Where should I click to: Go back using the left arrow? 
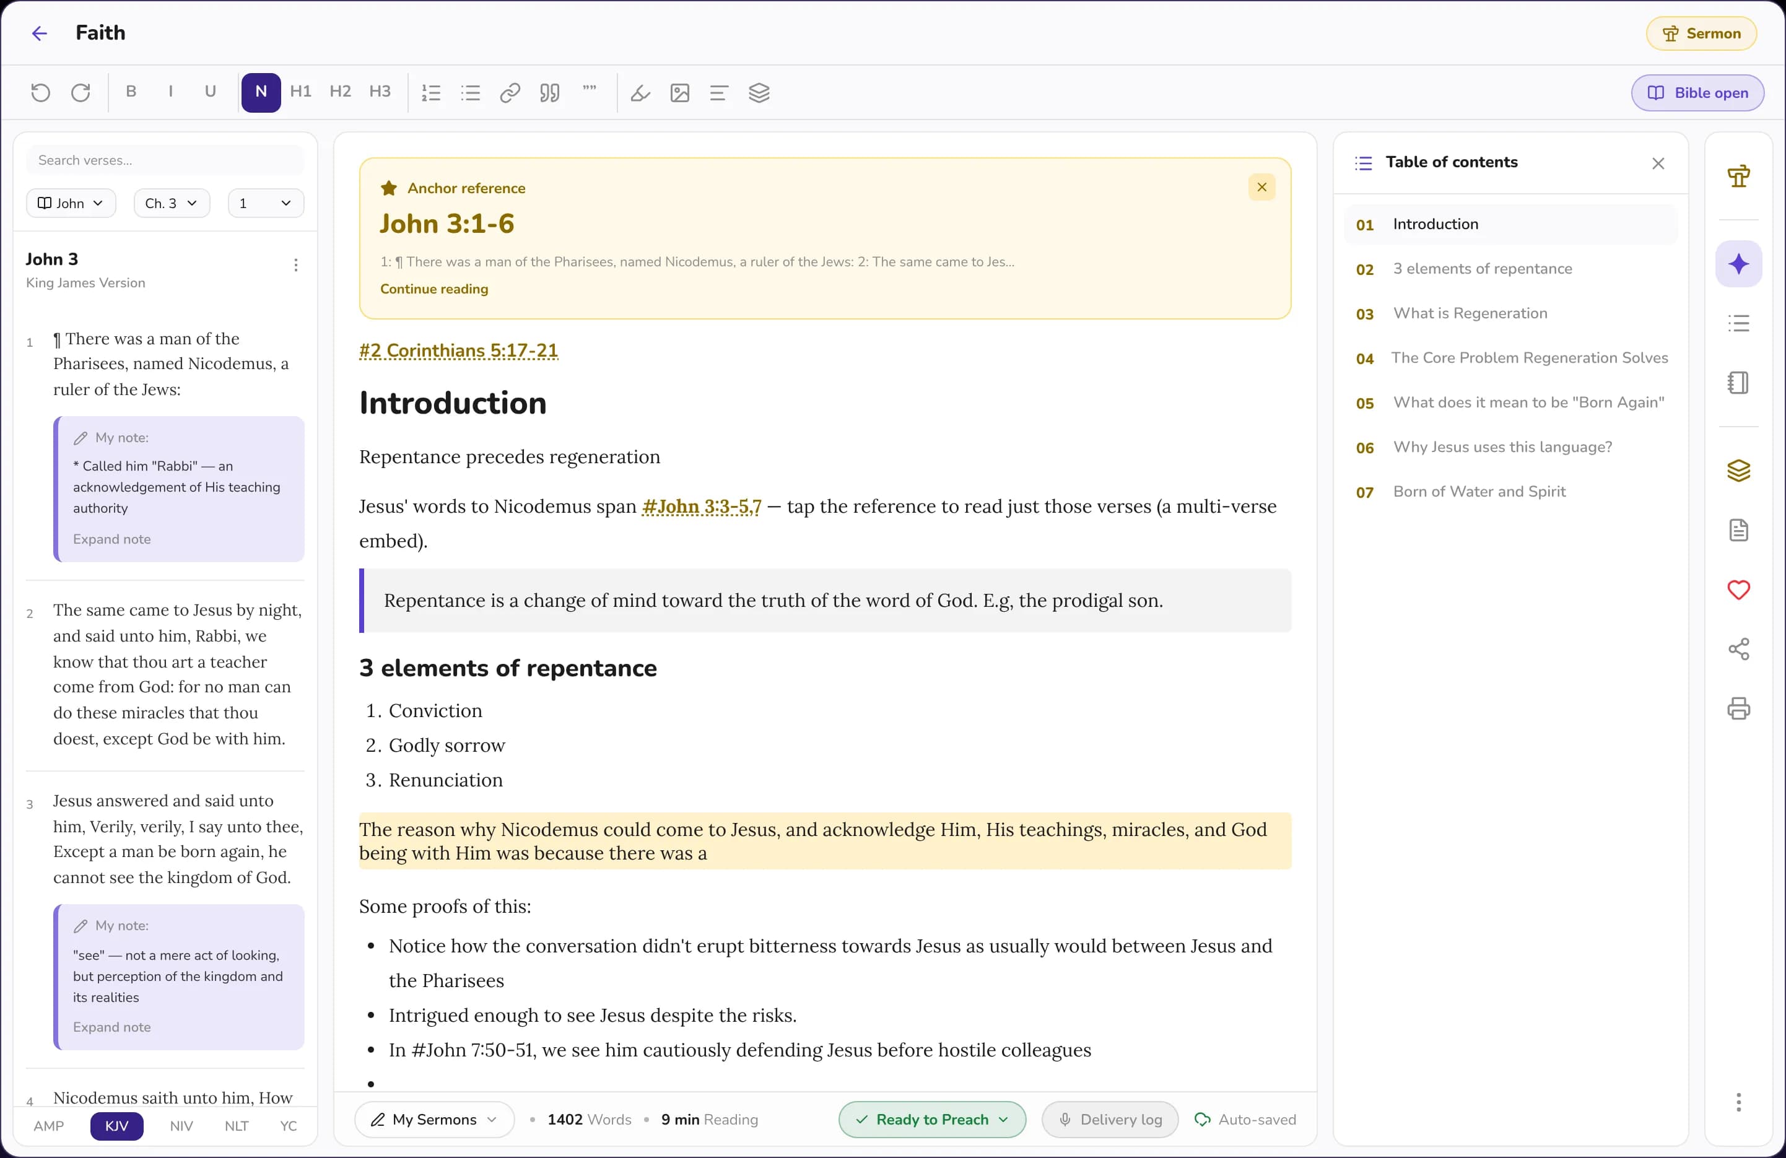[40, 33]
